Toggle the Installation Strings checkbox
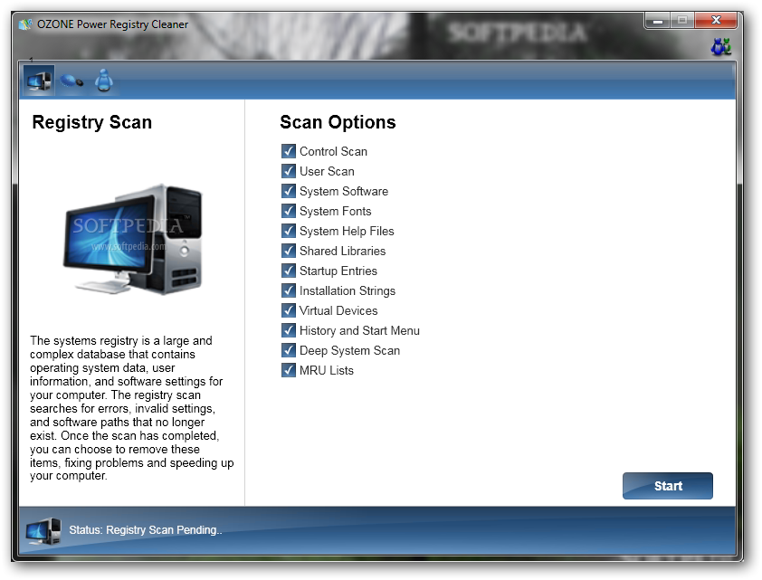This screenshot has width=762, height=580. click(x=289, y=290)
